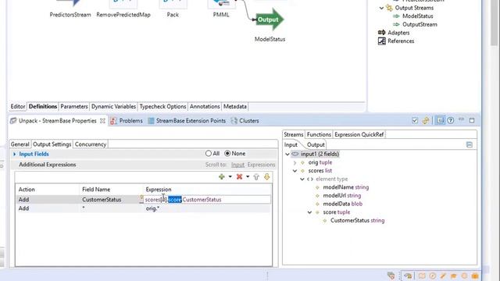Click the CustomerStatus field name cell
This screenshot has width=500, height=281.
click(102, 200)
